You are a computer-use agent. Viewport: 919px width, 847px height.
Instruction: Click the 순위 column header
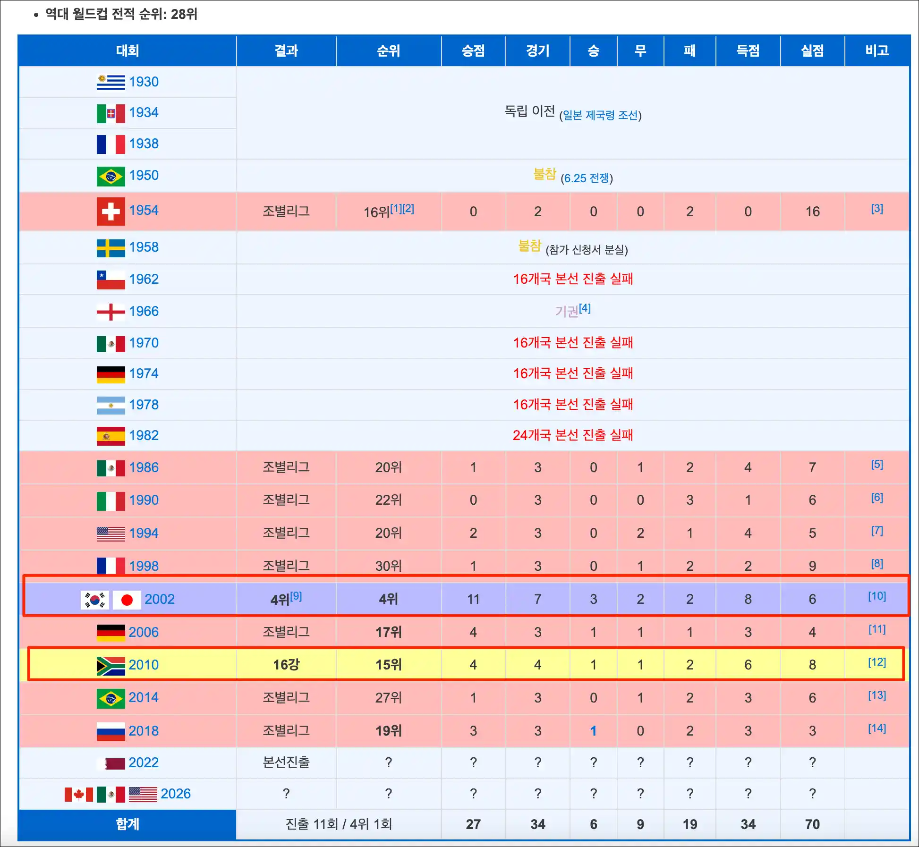(389, 51)
